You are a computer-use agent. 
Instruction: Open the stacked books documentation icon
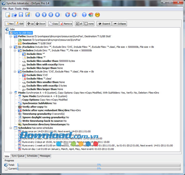click(x=91, y=15)
